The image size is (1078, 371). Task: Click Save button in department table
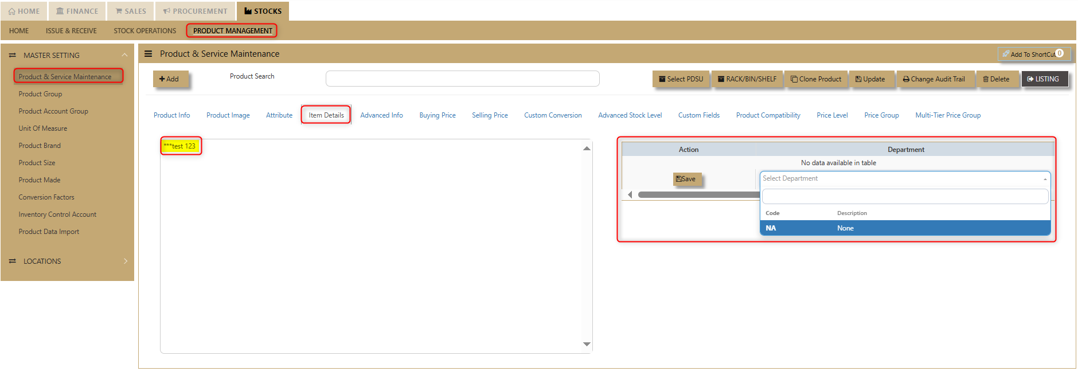[686, 179]
